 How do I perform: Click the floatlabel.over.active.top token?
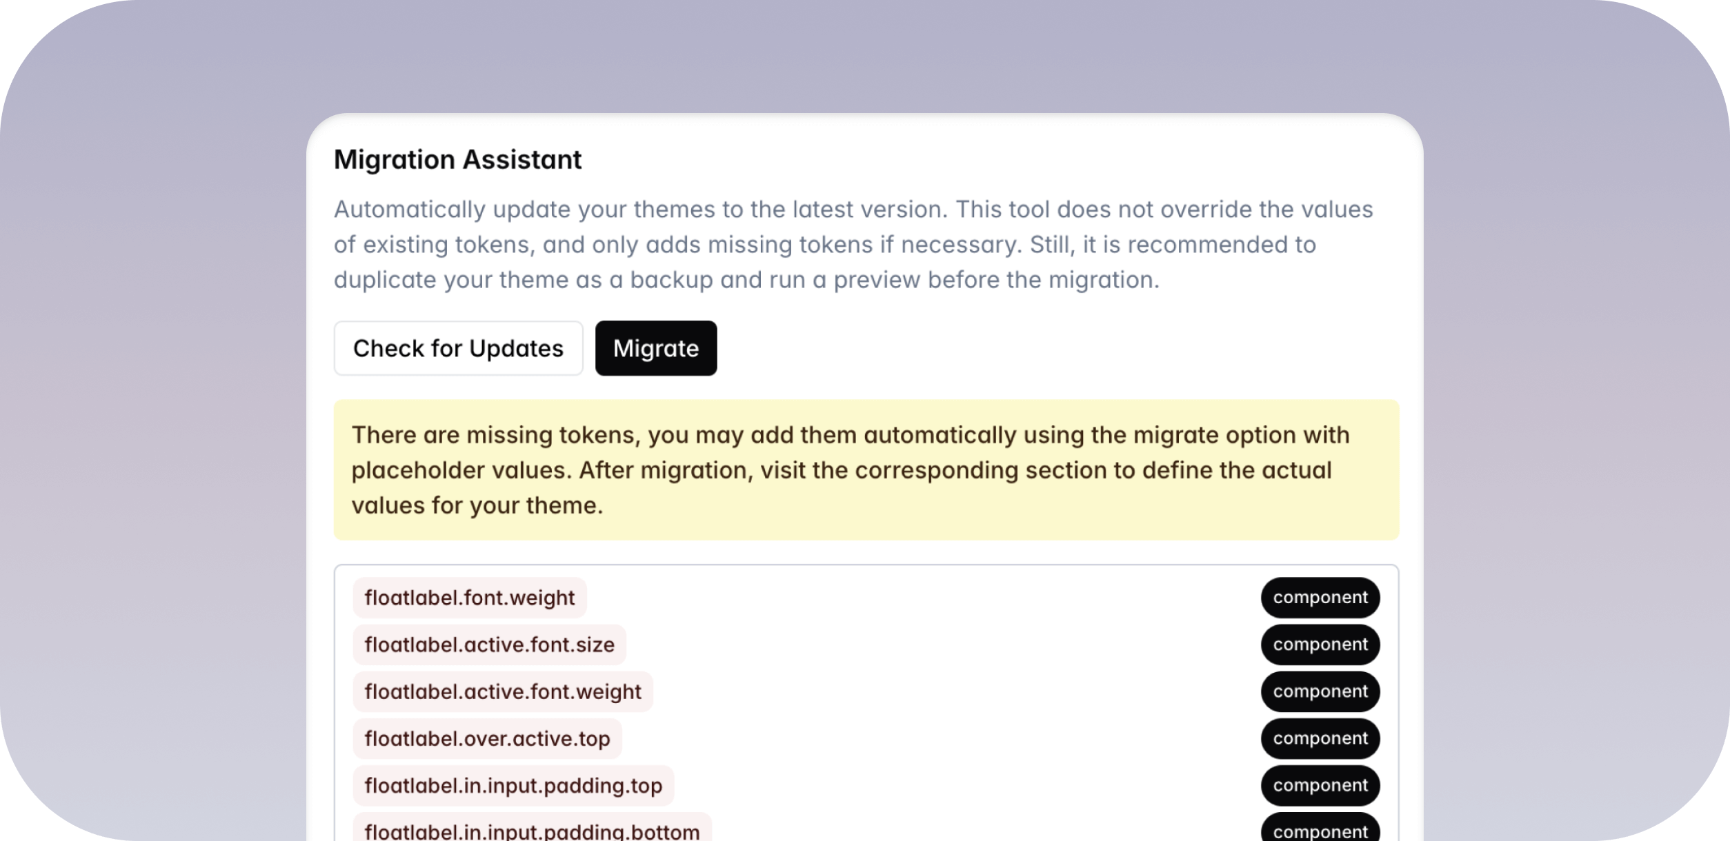(x=487, y=738)
